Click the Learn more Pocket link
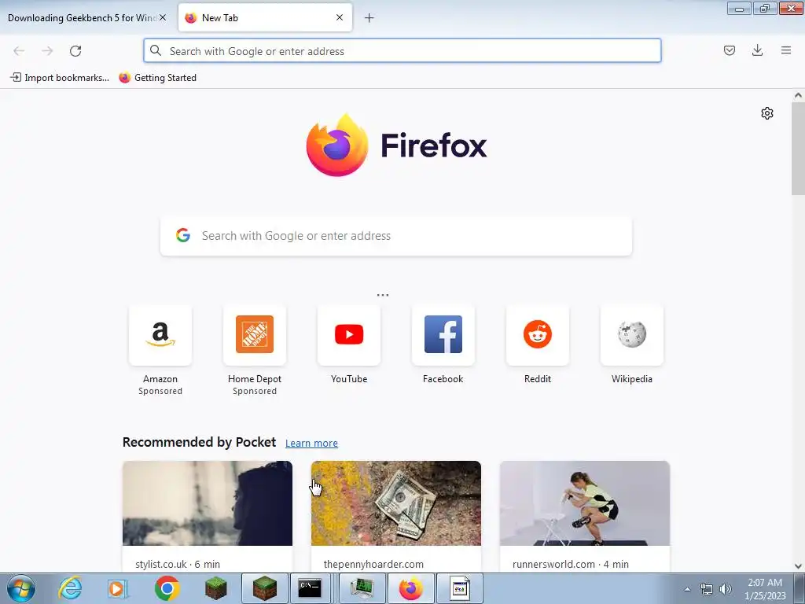Screen dimensions: 805x604 tap(311, 444)
